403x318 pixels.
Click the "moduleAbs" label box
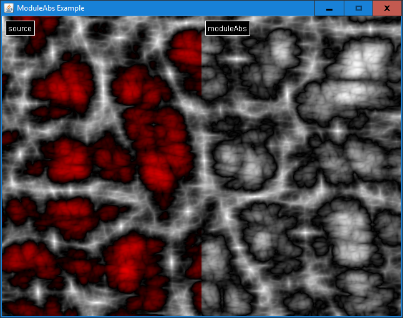(227, 28)
